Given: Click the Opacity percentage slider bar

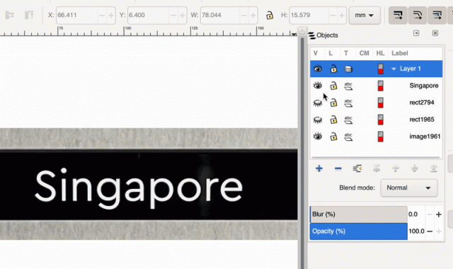Looking at the screenshot, I should click(359, 231).
